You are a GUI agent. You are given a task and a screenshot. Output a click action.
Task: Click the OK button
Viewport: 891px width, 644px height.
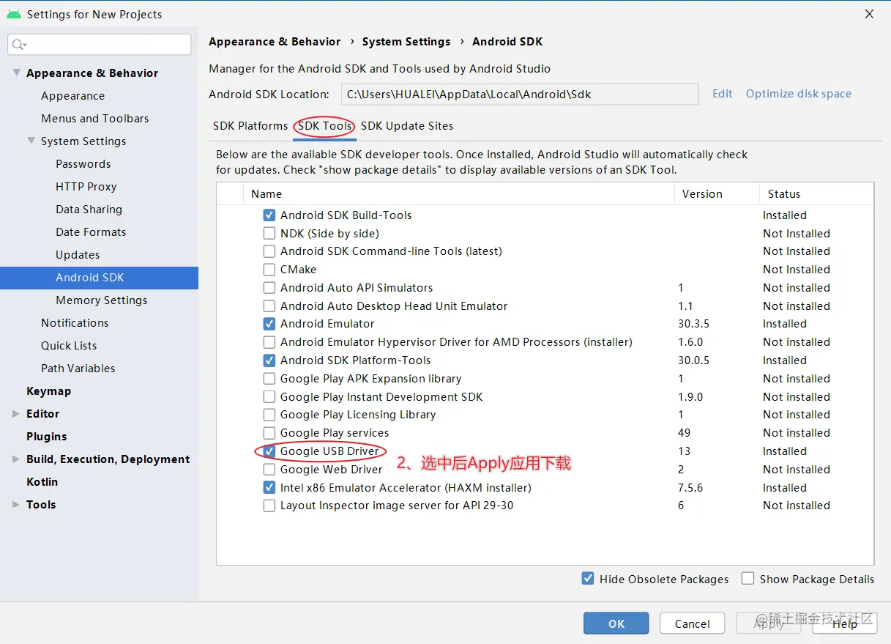[x=616, y=623]
